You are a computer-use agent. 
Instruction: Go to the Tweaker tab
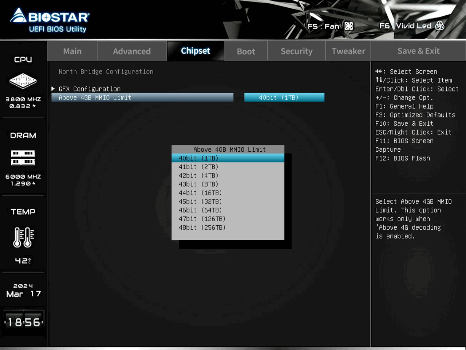[348, 51]
